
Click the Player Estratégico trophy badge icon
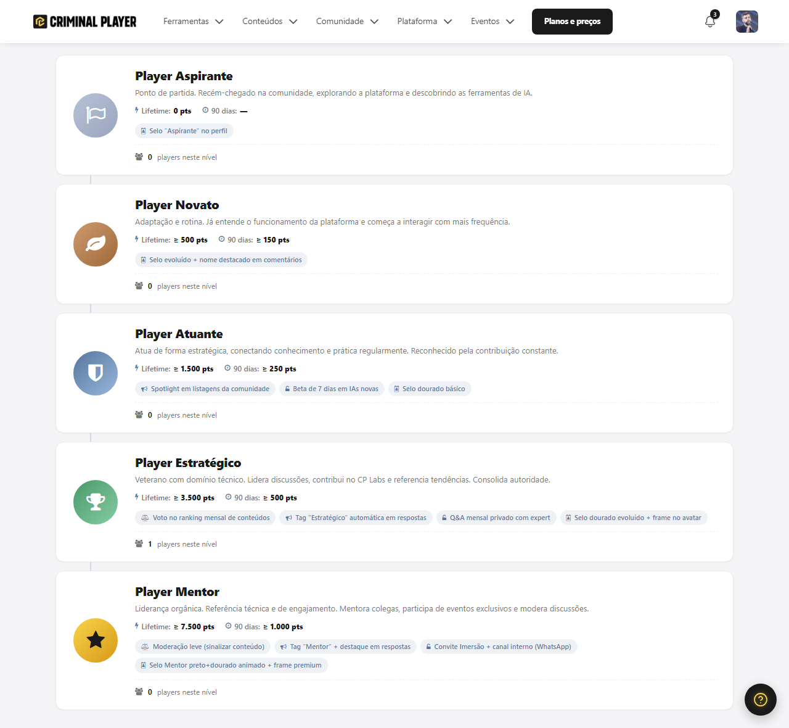click(96, 502)
